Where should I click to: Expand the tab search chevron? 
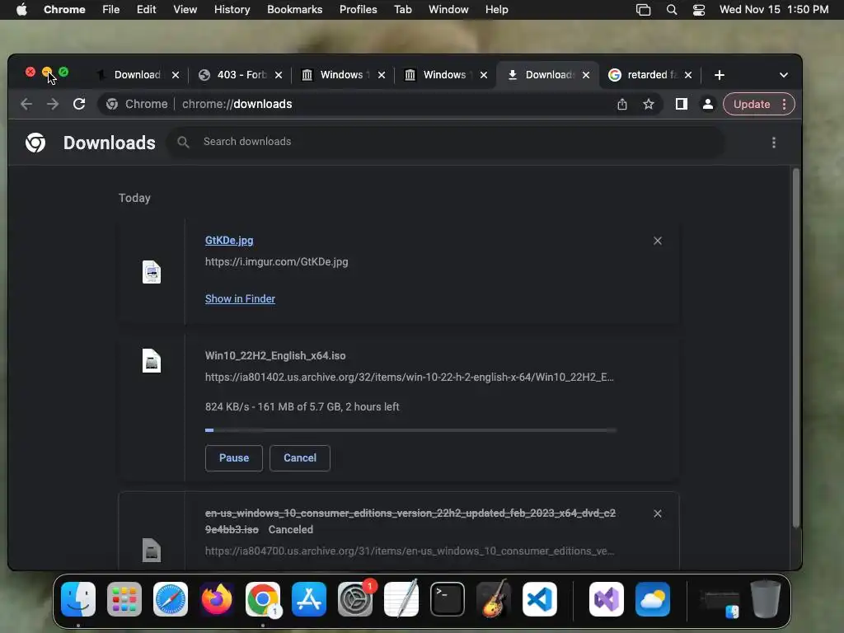[784, 75]
